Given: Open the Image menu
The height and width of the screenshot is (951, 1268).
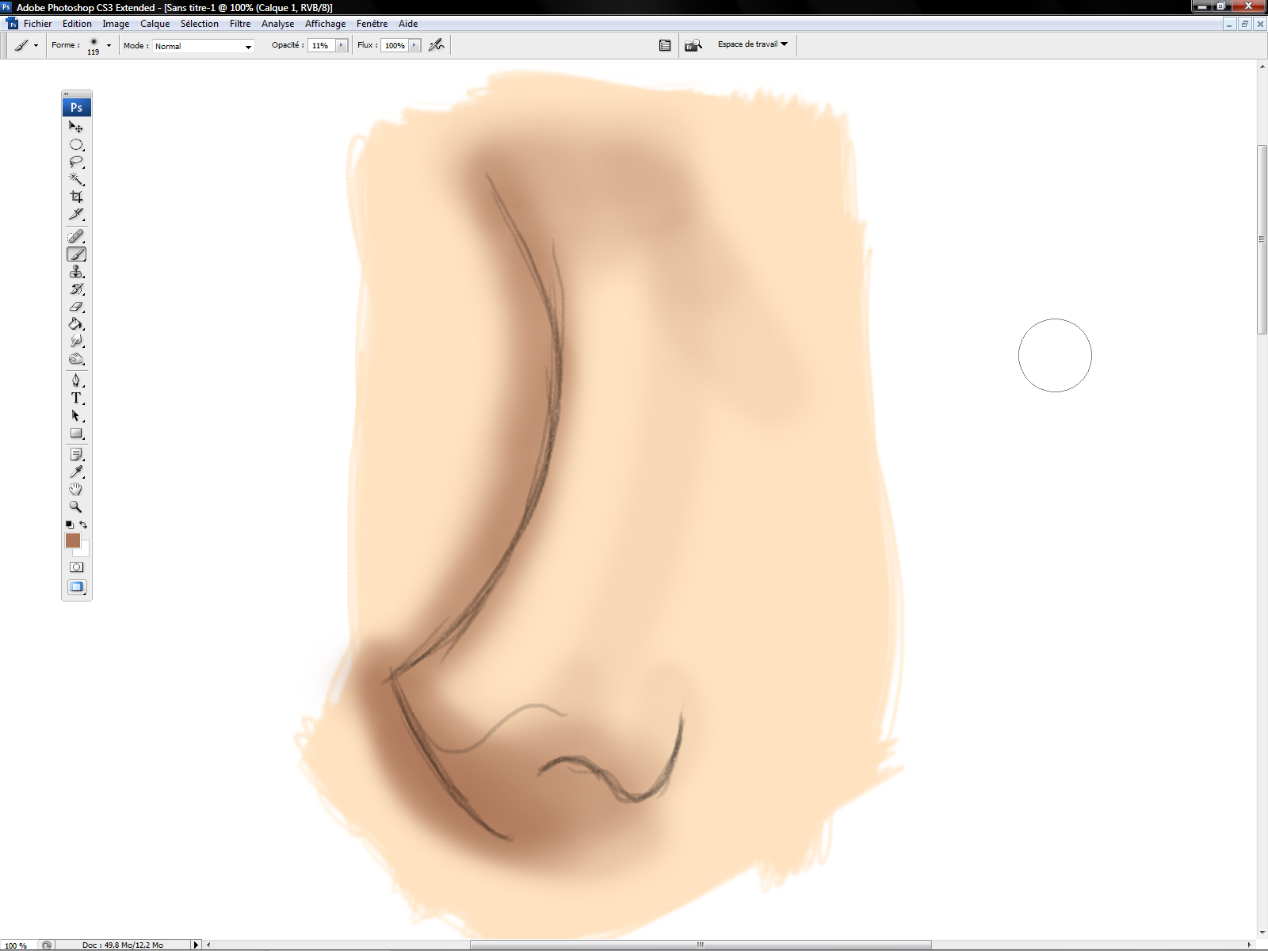Looking at the screenshot, I should (x=116, y=24).
